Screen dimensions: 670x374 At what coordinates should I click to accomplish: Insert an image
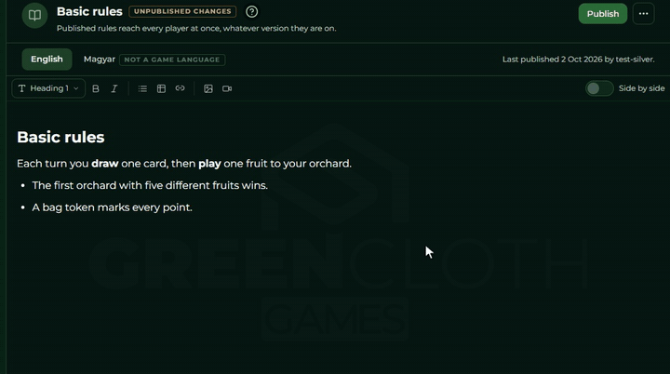208,88
